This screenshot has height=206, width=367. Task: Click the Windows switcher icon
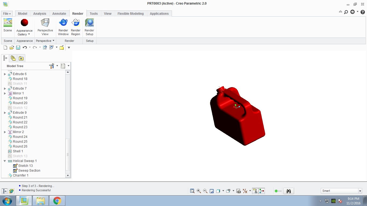click(52, 47)
